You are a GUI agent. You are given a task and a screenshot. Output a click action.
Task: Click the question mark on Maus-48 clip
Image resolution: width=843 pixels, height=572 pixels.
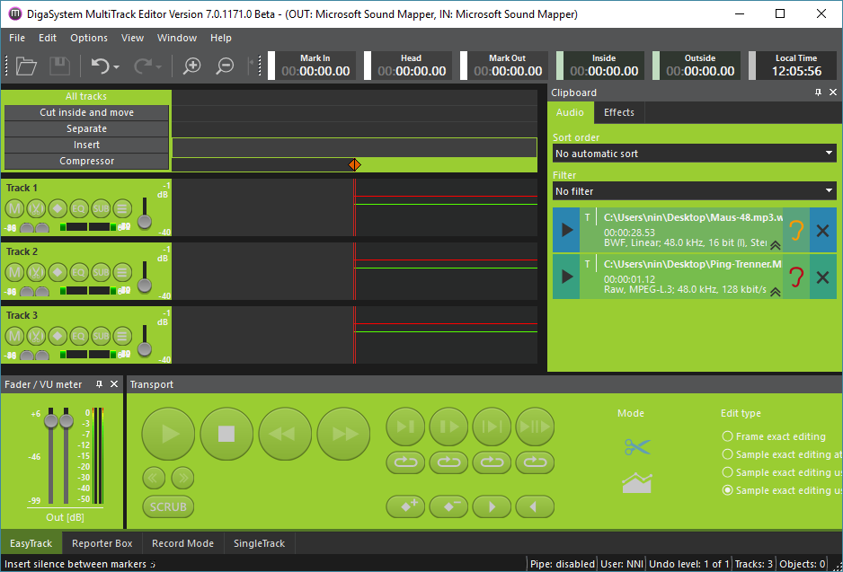tap(795, 231)
